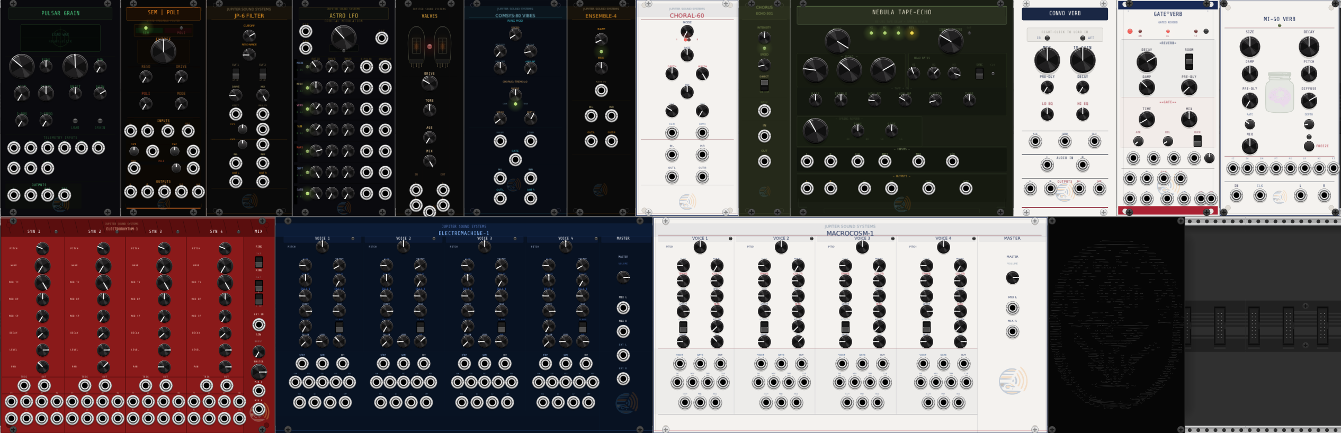1341x433 pixels.
Task: Click the Electromachine-1 Voice 2 Pitch knob
Action: [x=403, y=246]
